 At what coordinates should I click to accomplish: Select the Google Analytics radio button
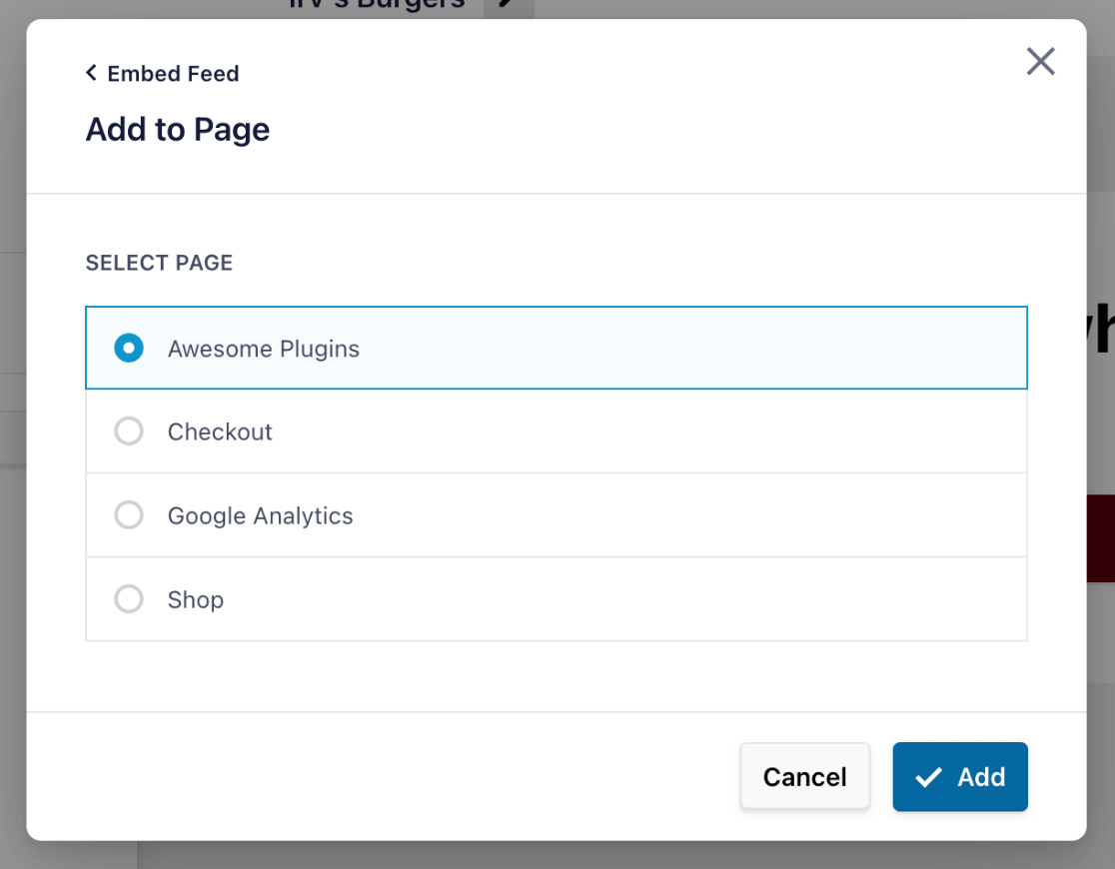point(129,515)
